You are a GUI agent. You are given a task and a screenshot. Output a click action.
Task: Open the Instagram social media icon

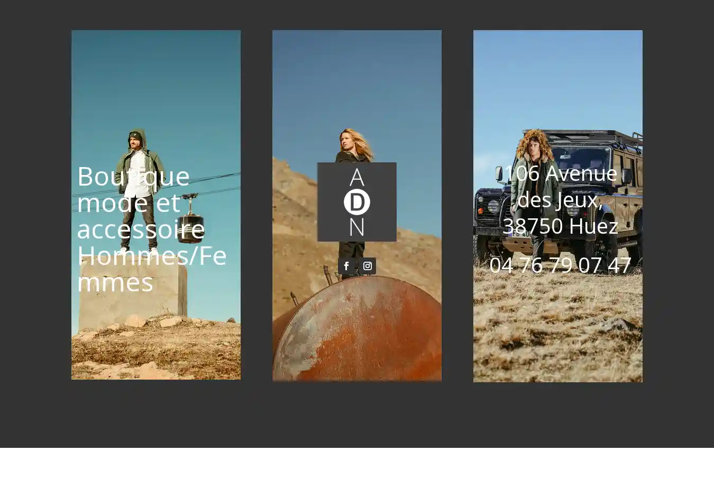pos(368,266)
